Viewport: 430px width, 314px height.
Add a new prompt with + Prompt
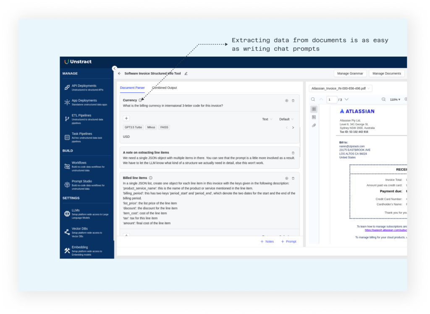pos(288,241)
